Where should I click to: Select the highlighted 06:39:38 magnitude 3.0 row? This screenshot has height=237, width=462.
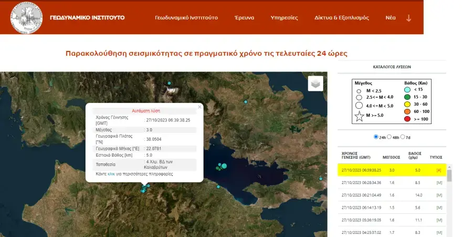[391, 170]
